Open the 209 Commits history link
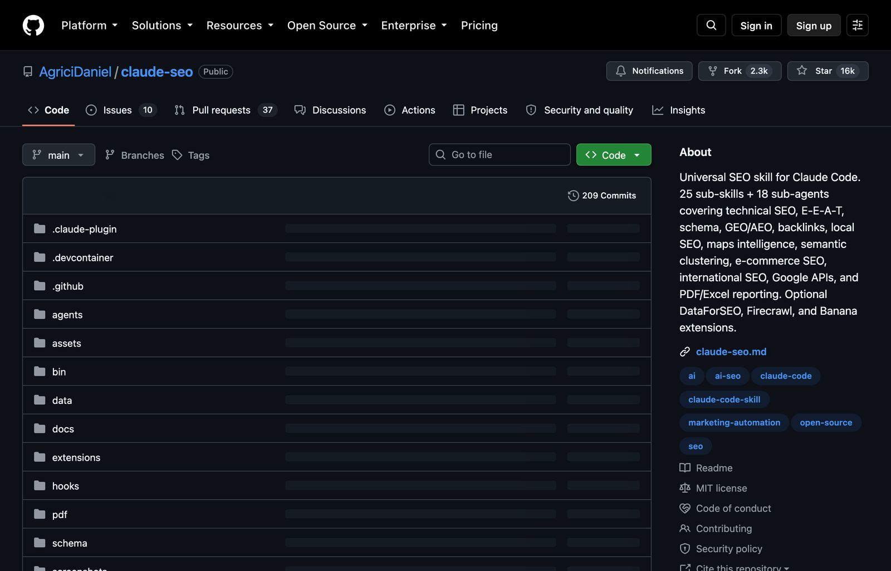This screenshot has width=891, height=571. click(x=602, y=196)
